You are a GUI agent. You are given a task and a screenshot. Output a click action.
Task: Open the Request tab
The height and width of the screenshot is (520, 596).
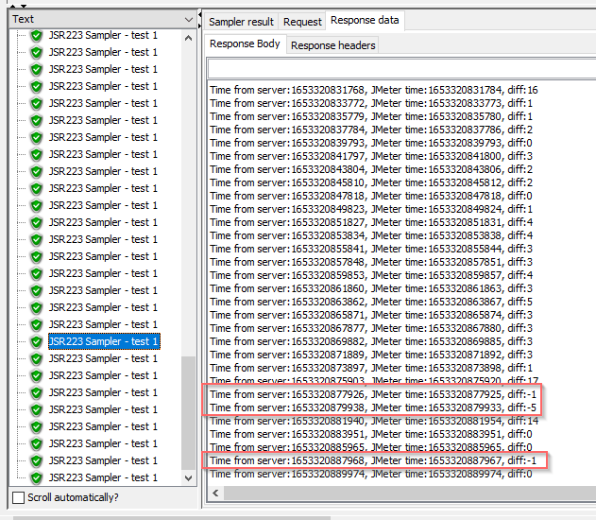point(302,22)
